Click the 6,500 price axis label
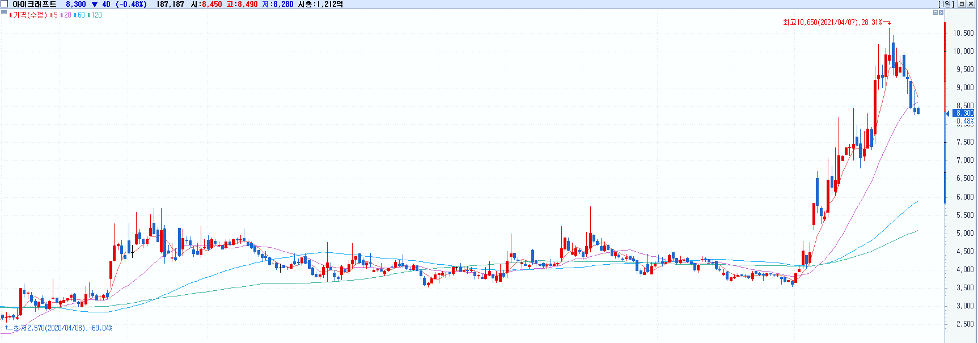978x343 pixels. click(965, 178)
